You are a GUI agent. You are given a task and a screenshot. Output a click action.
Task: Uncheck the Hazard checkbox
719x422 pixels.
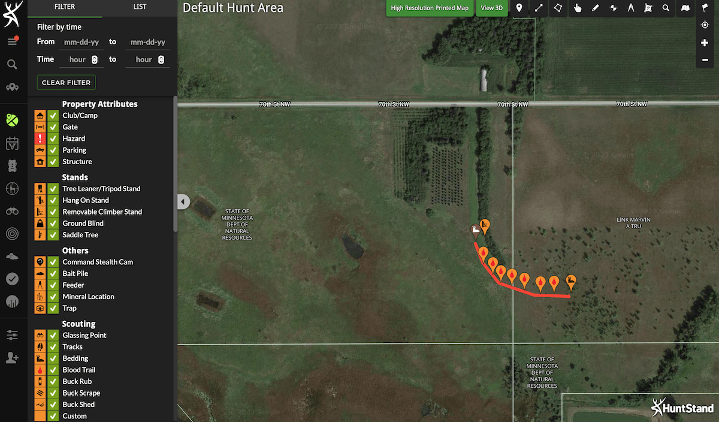(53, 138)
